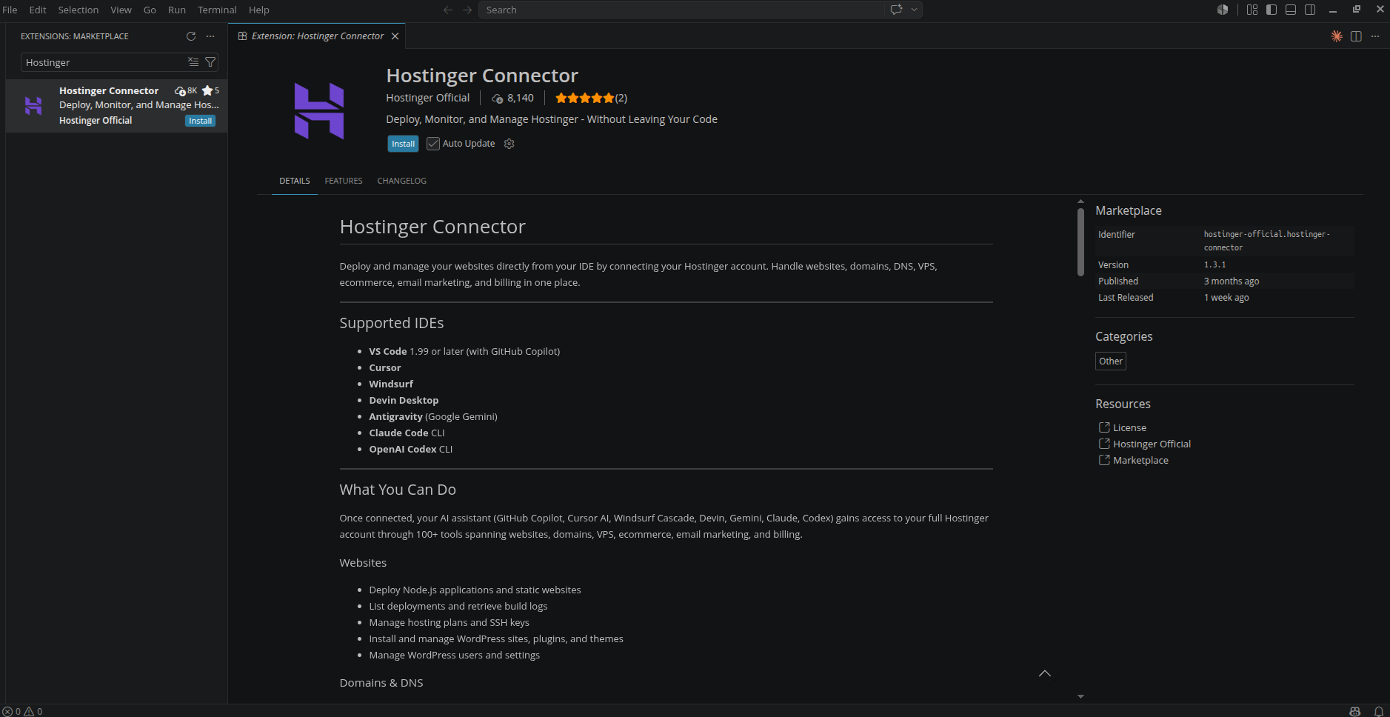
Task: Select the Other category tag
Action: tap(1110, 361)
